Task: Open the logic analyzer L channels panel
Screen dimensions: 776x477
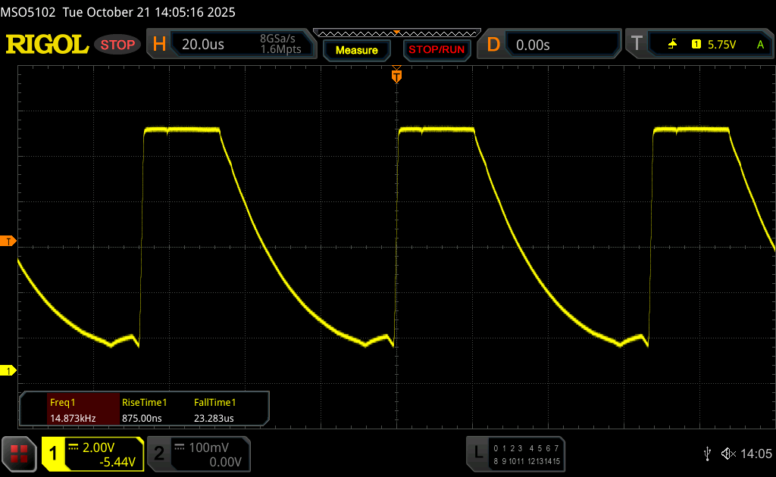Action: point(517,453)
